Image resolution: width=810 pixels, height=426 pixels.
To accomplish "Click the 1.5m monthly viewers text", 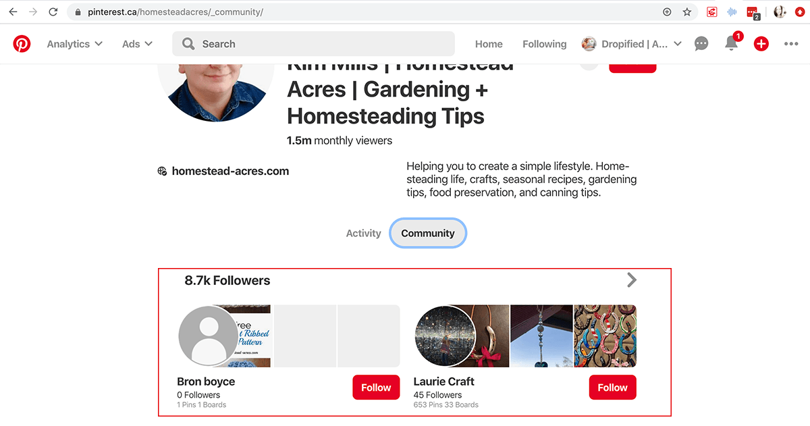I will pyautogui.click(x=340, y=140).
